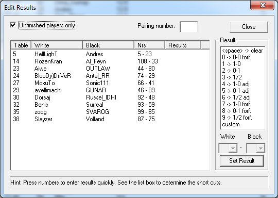Select the 'custom' result option
The height and width of the screenshot is (198, 278).
point(242,124)
